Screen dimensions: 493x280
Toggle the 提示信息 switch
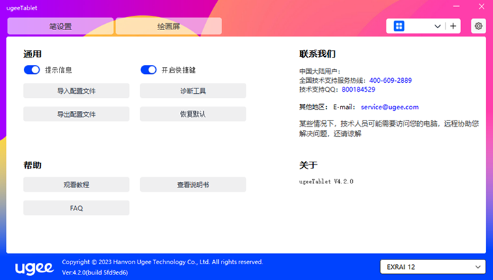[31, 70]
